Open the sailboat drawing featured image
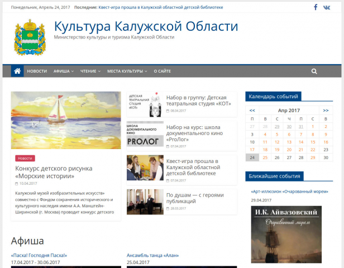Screen dimensions: 344x268 (66, 120)
